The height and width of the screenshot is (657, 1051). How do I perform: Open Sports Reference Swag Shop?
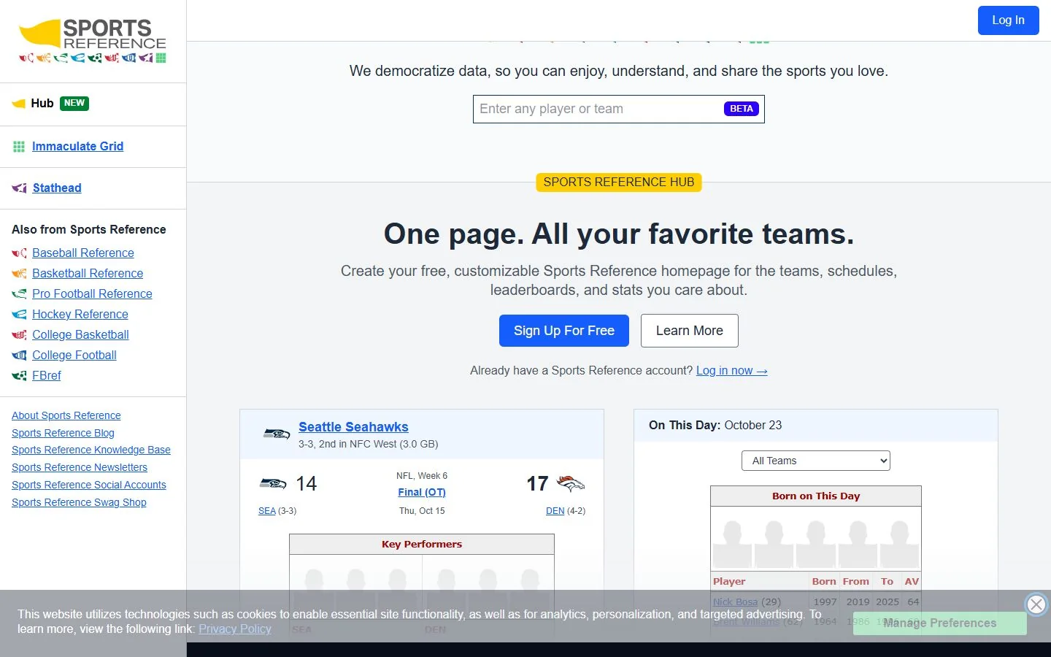(79, 502)
